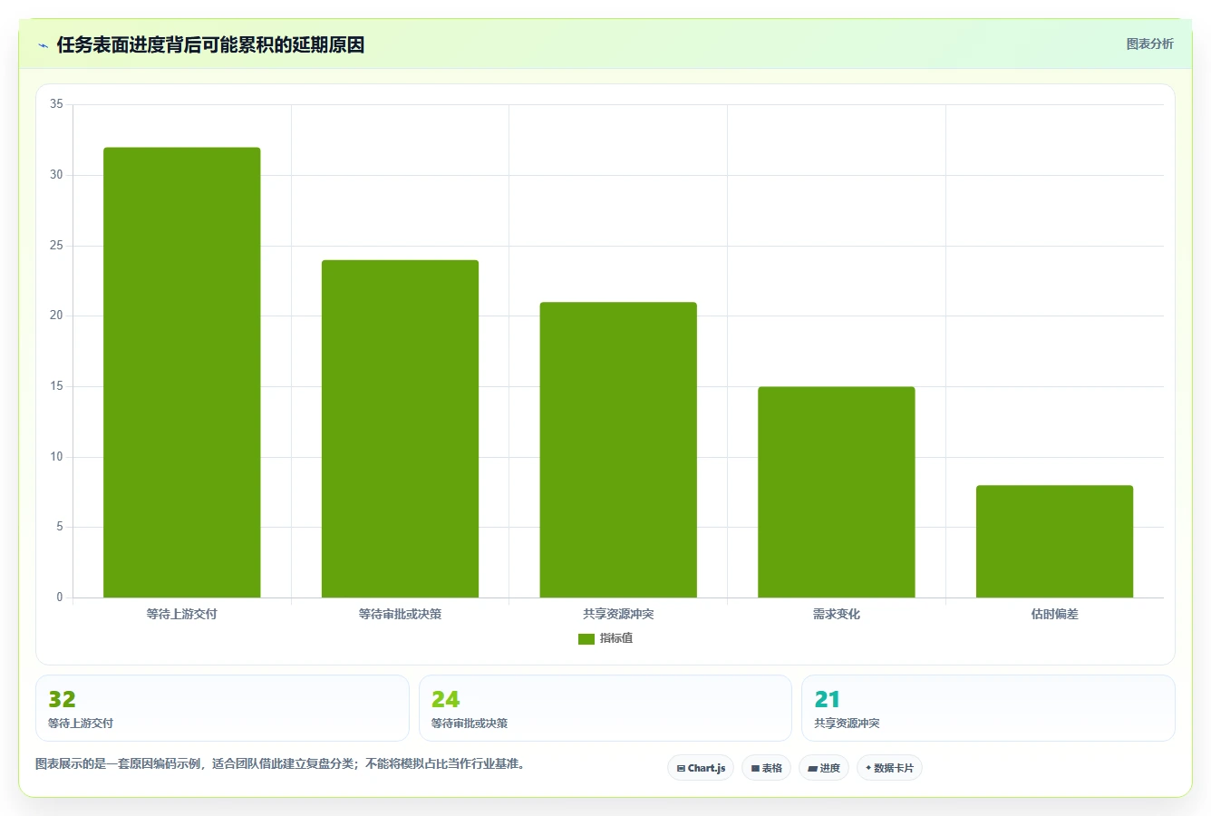The height and width of the screenshot is (816, 1211).
Task: Click the y-axis value 25
Action: click(x=56, y=246)
